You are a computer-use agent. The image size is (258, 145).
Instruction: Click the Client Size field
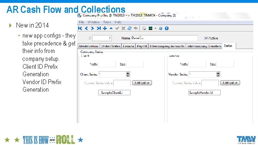click(x=135, y=64)
